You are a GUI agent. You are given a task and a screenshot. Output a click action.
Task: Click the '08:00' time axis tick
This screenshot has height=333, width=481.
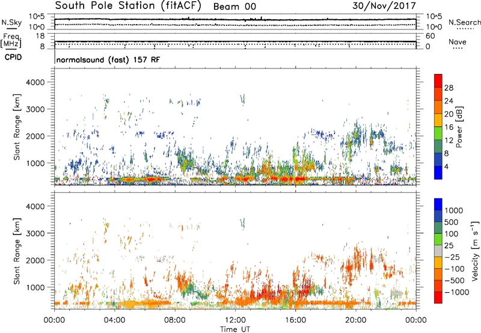[x=174, y=320]
